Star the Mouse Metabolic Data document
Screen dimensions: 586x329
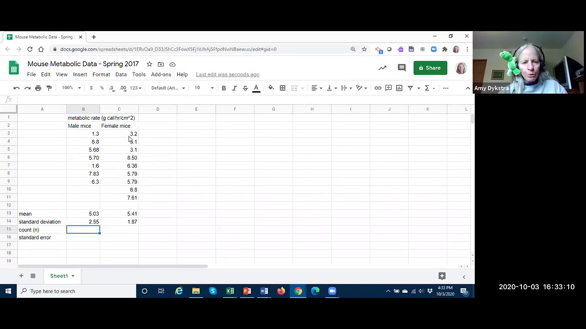(149, 64)
